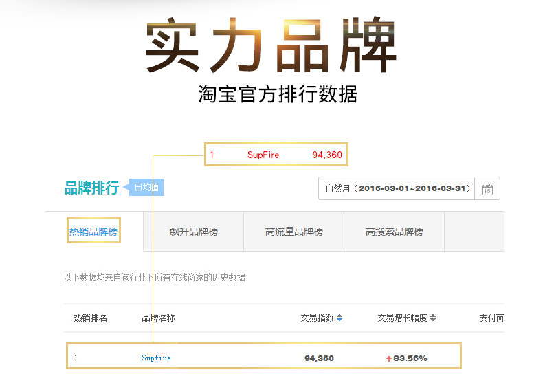
Task: Click the 热销排名 column header
Action: [90, 318]
